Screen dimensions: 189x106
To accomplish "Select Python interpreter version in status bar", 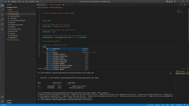I will [179, 105].
